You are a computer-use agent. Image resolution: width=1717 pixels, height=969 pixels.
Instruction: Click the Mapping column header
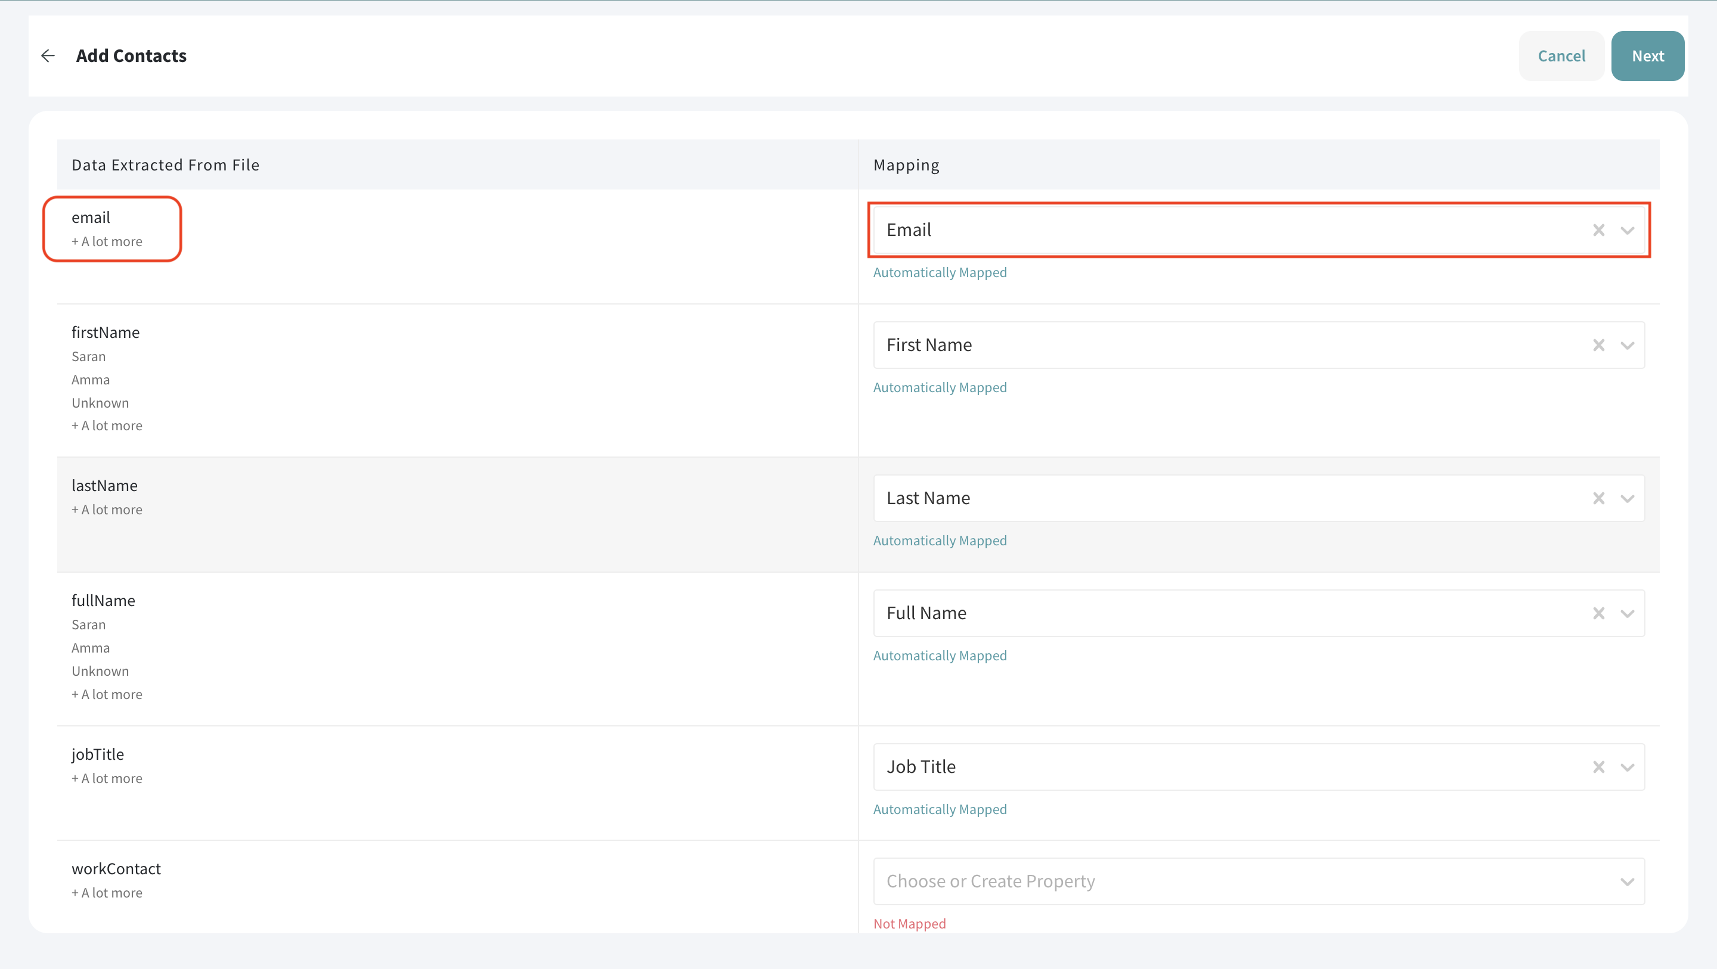click(x=906, y=164)
